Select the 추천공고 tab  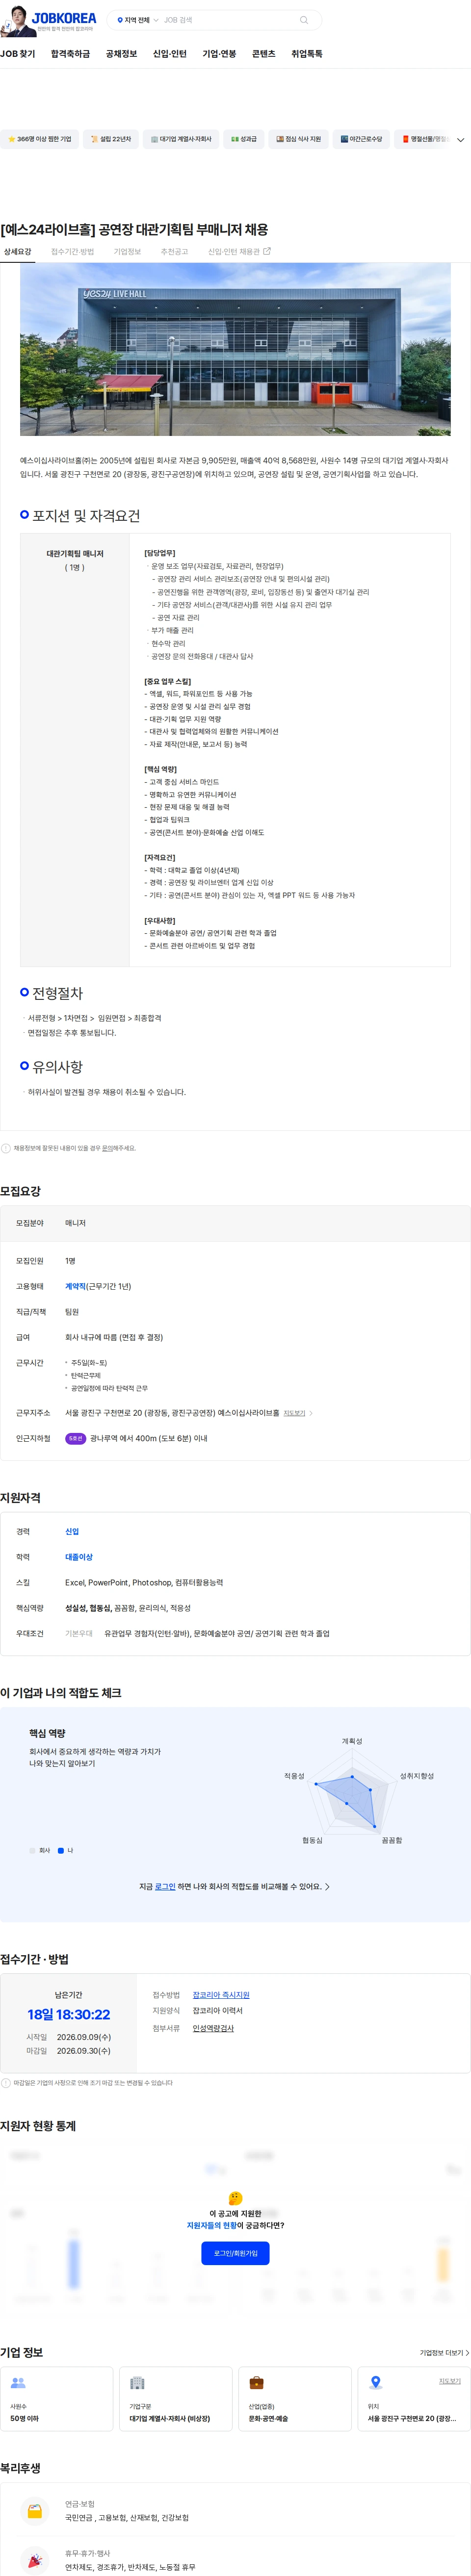point(174,252)
